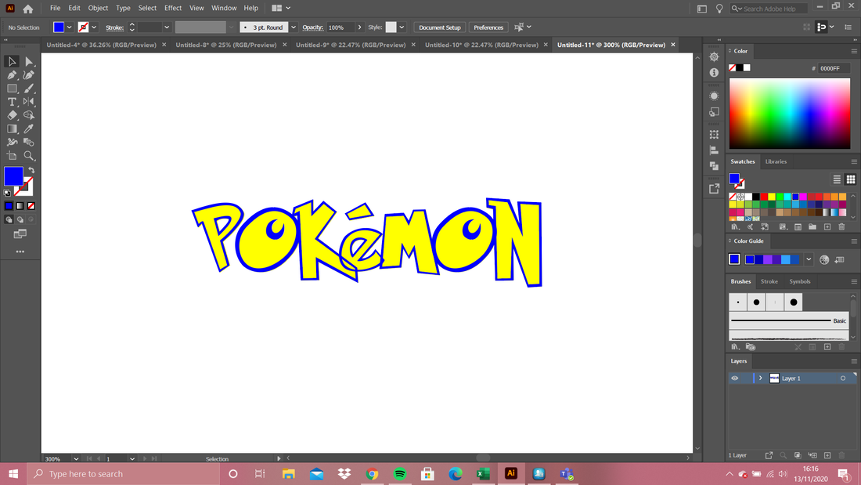Viewport: 861px width, 485px height.
Task: Open the Asset Export panel icon
Action: pos(714,189)
